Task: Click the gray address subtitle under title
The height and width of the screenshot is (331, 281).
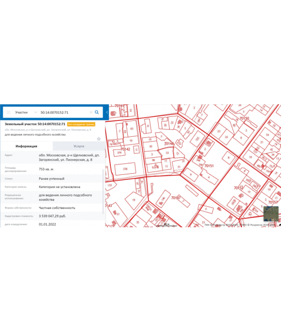Action: (x=48, y=130)
